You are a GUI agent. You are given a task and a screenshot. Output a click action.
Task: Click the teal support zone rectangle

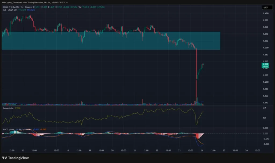(x=111, y=41)
